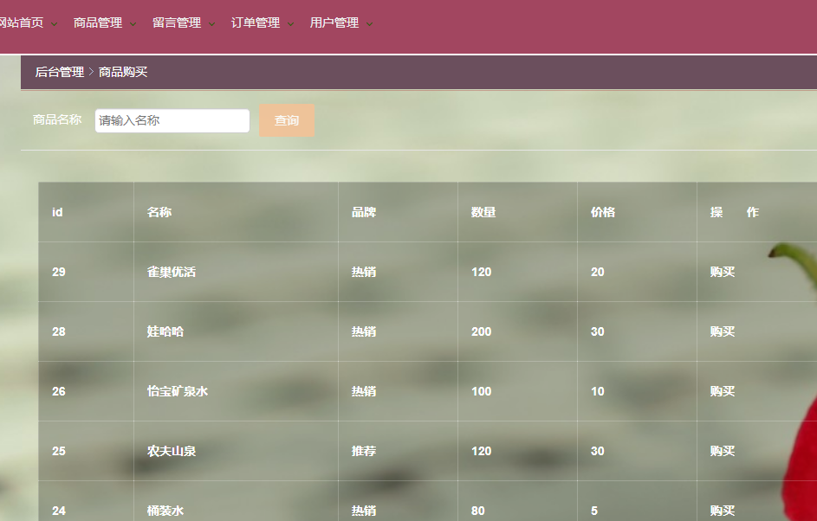This screenshot has height=521, width=817.
Task: Click the id column header
Action: 57,212
